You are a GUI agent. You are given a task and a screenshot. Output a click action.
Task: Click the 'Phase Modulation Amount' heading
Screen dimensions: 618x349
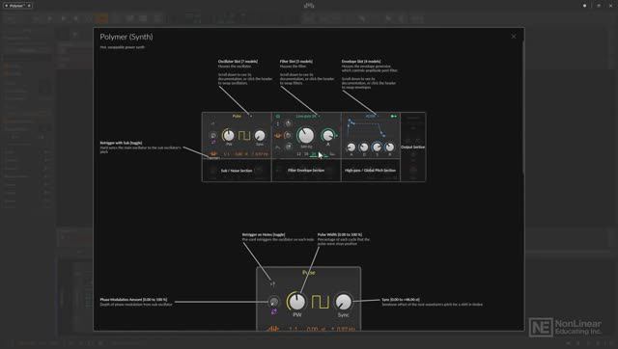tap(133, 300)
